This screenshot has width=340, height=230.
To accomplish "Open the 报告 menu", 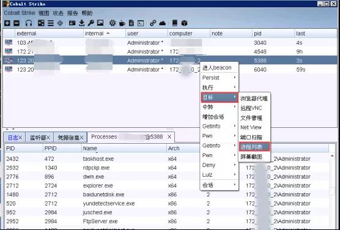I will coord(72,13).
